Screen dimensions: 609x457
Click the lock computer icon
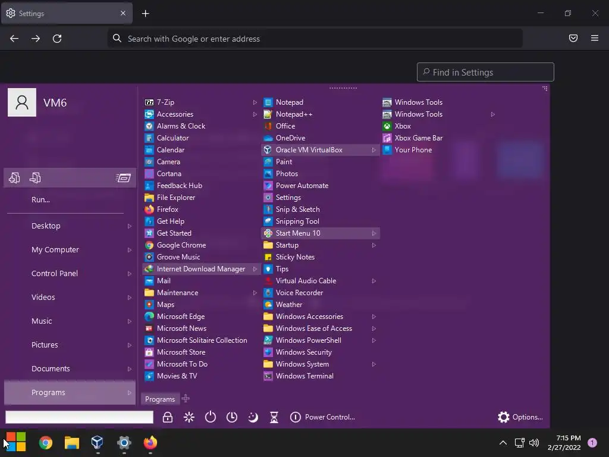tap(167, 417)
